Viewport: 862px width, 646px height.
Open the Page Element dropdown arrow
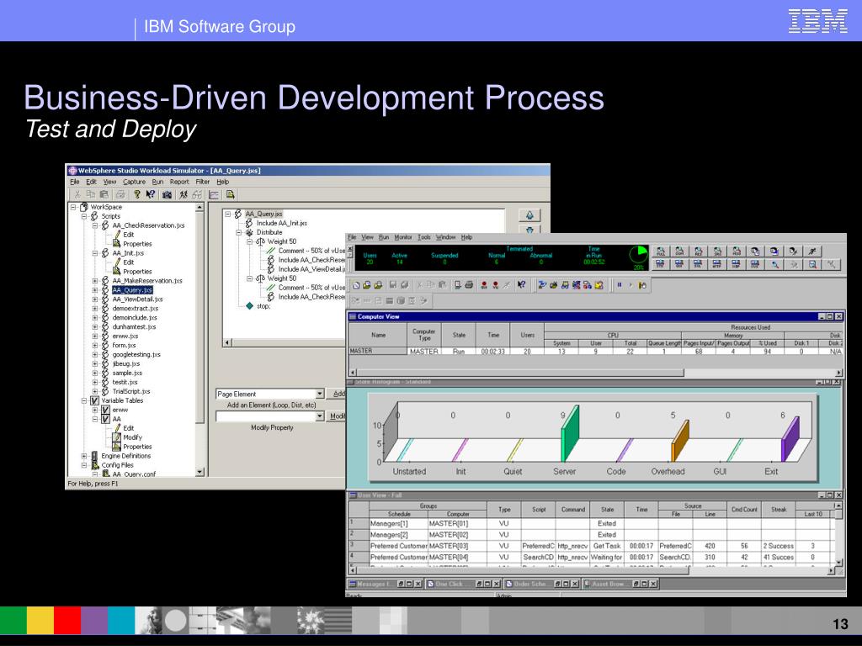pos(319,394)
